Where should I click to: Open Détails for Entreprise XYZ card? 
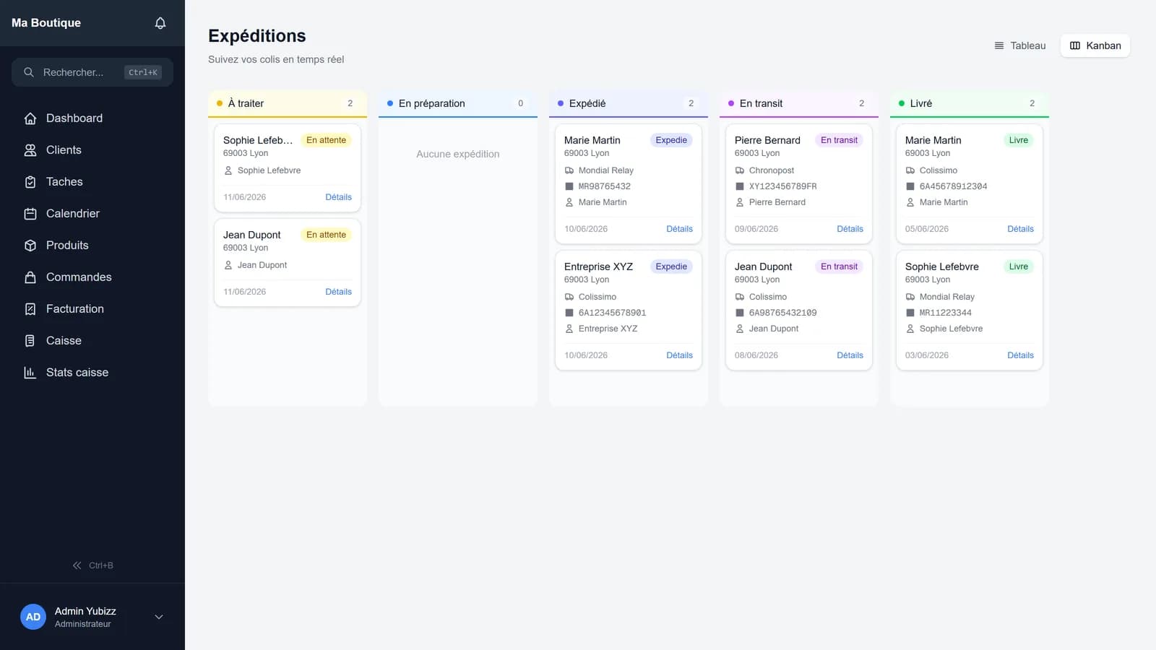pos(679,355)
